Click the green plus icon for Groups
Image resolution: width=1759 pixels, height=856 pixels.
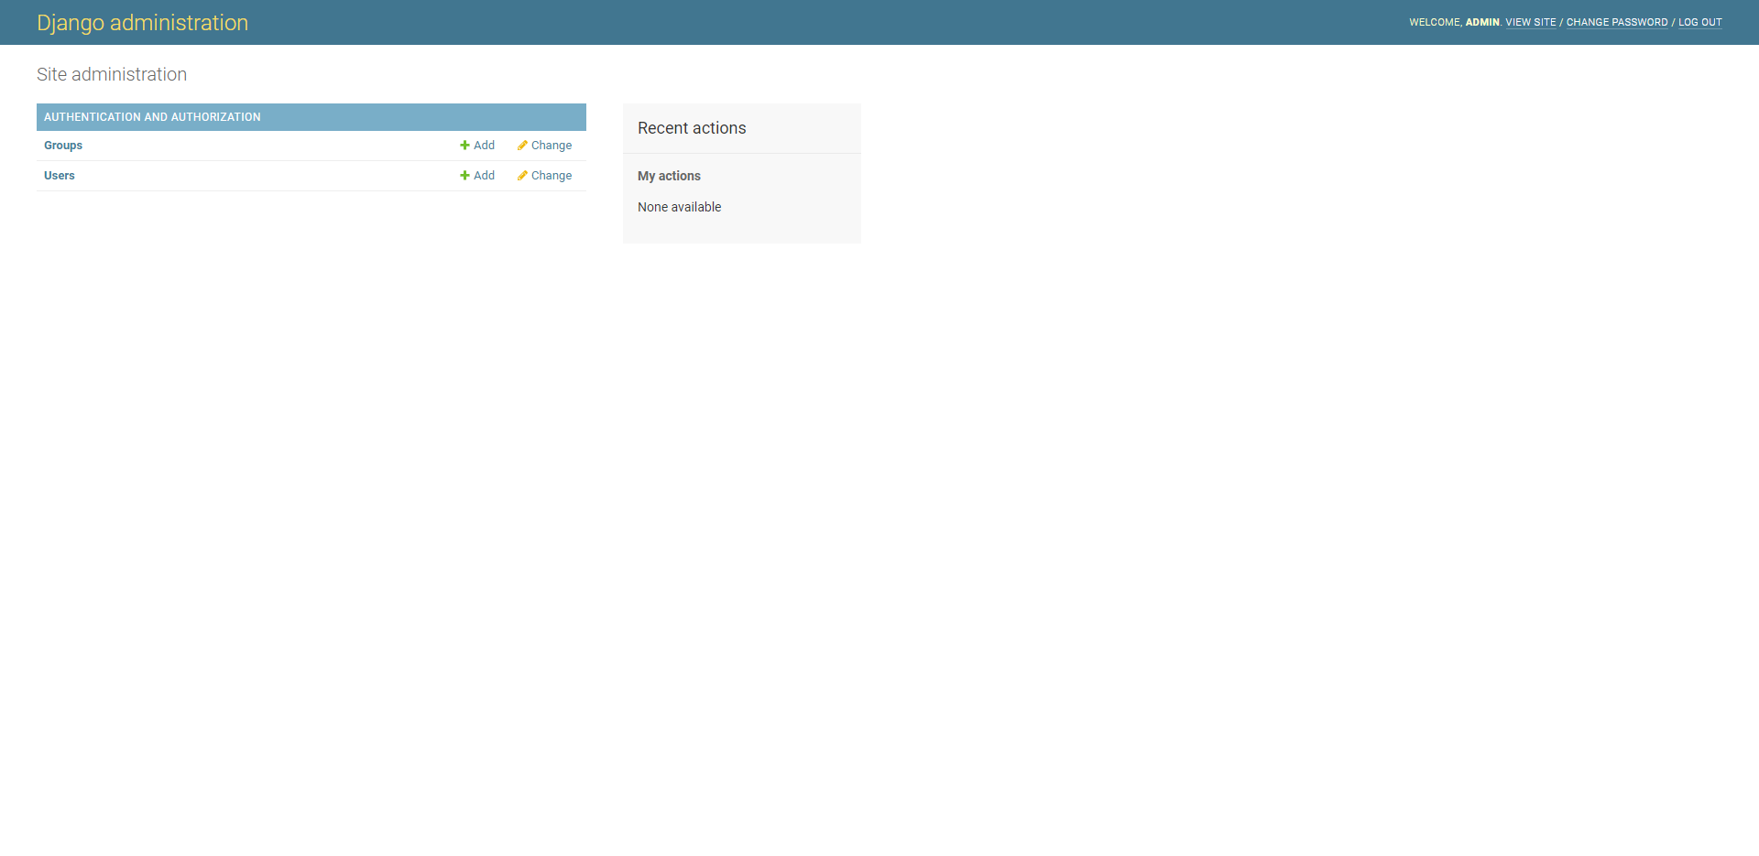(x=464, y=146)
